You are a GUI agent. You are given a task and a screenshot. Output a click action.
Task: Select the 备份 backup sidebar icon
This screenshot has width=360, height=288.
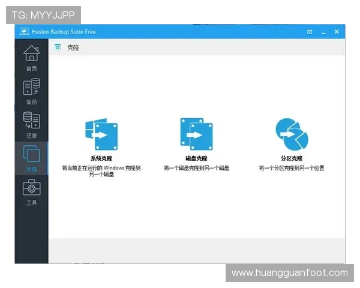31,86
